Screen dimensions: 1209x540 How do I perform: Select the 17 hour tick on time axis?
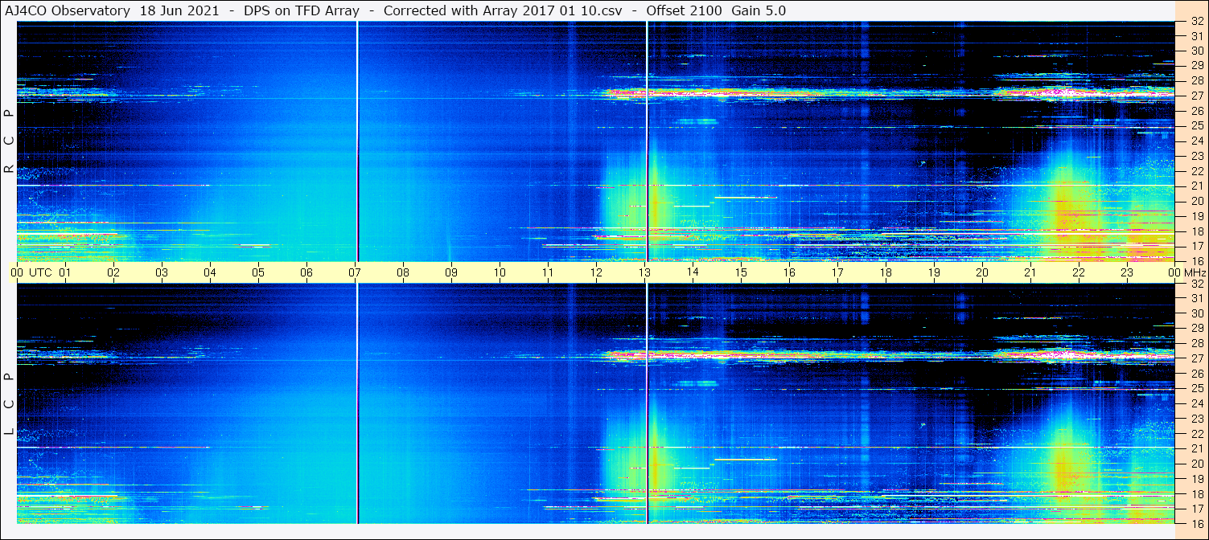(837, 272)
